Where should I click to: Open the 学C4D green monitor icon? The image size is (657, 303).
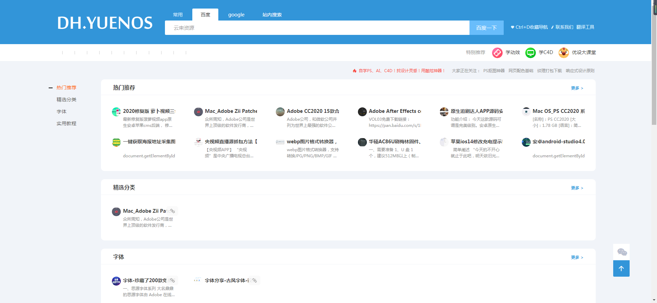point(530,53)
